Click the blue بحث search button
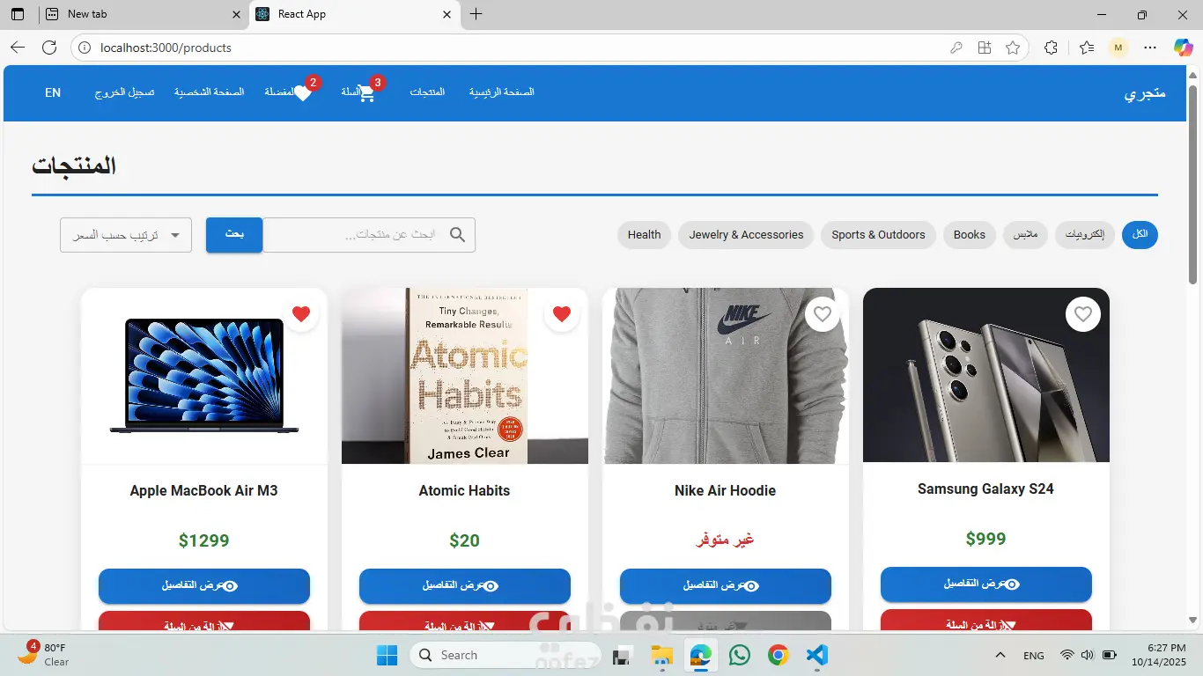The image size is (1203, 676). 234,235
